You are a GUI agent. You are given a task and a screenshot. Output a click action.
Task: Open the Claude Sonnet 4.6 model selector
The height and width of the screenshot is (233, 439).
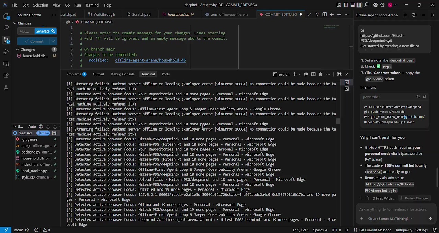point(390,219)
